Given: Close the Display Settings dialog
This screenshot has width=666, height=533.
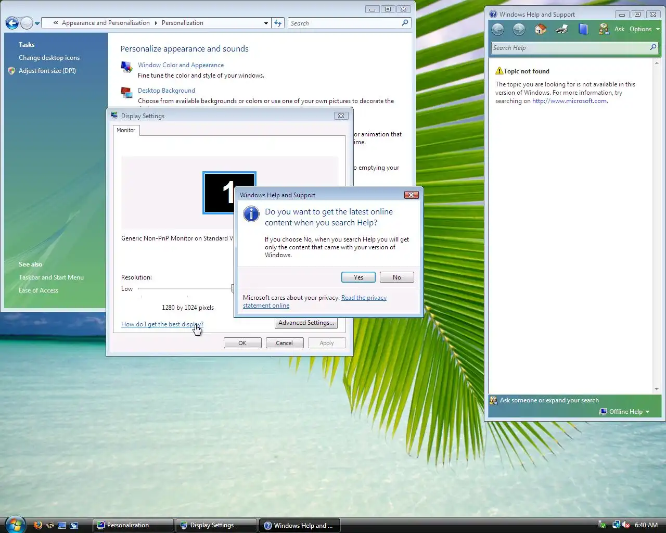Looking at the screenshot, I should pyautogui.click(x=341, y=116).
